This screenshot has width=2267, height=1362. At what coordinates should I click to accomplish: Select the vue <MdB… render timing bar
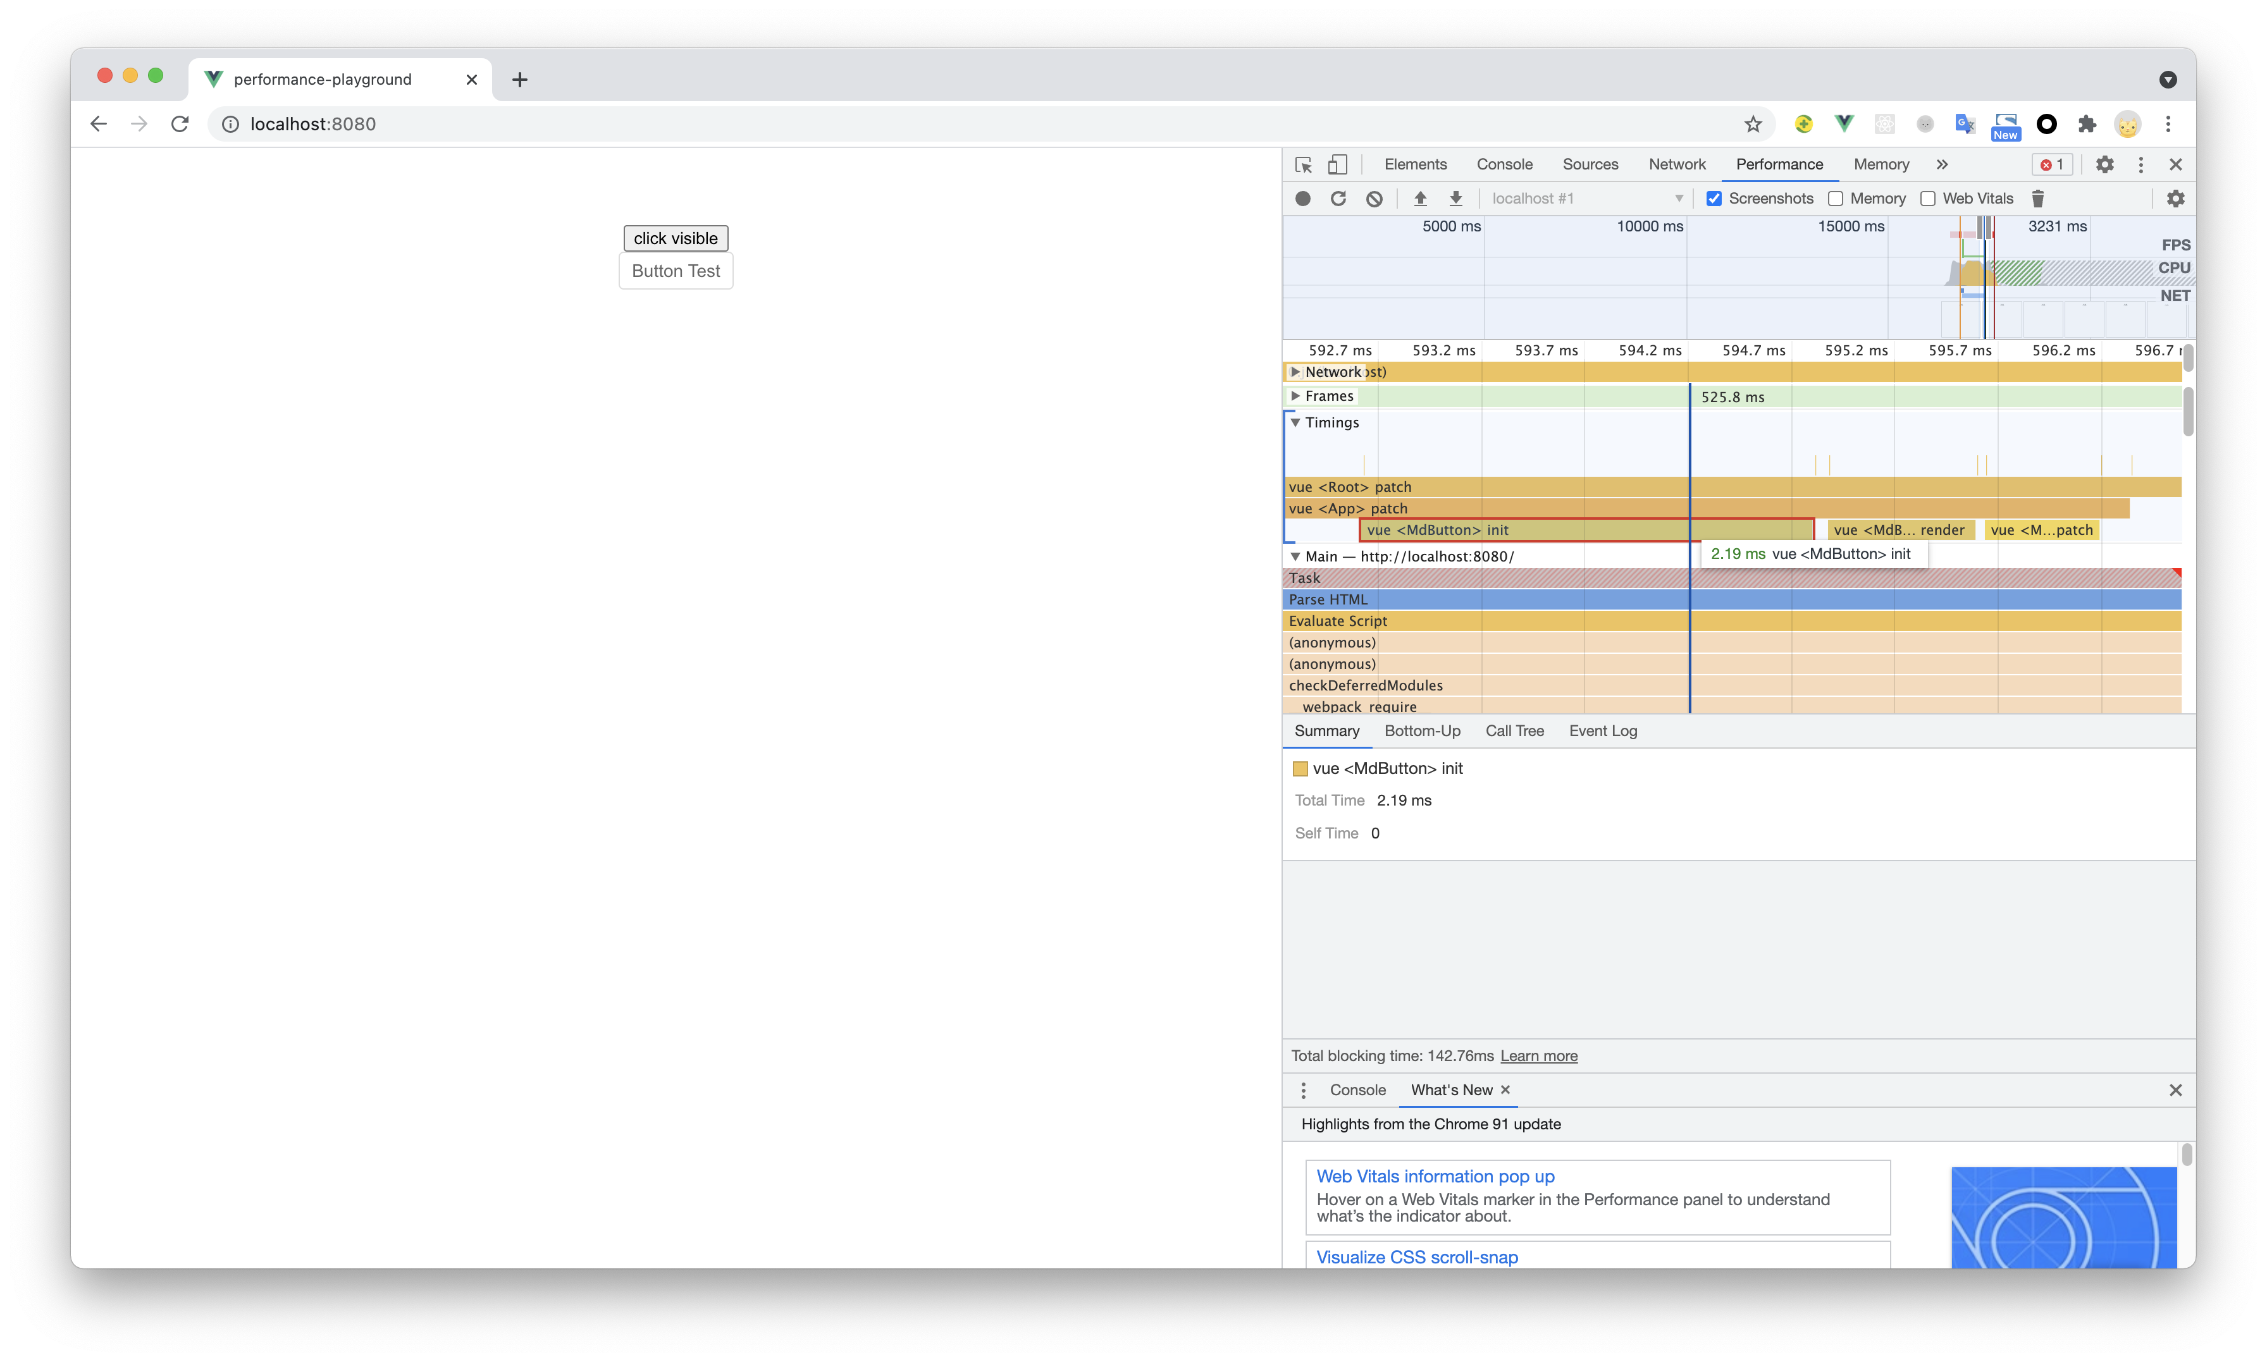pyautogui.click(x=1901, y=530)
